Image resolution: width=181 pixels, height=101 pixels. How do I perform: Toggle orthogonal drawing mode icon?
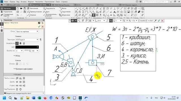pyautogui.click(x=107, y=21)
